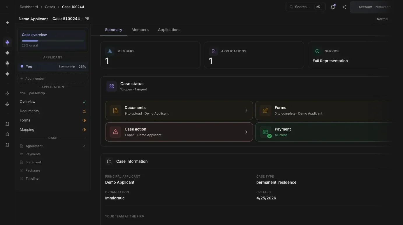Click the plus icon in the left rail
This screenshot has width=403, height=225.
tap(8, 23)
